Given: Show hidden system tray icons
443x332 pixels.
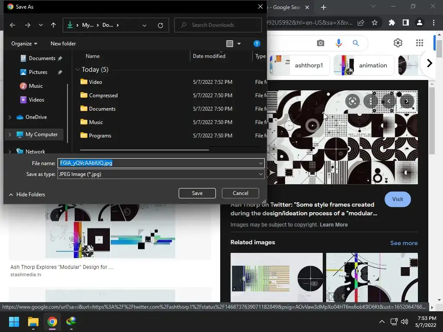Looking at the screenshot, I should (382, 322).
